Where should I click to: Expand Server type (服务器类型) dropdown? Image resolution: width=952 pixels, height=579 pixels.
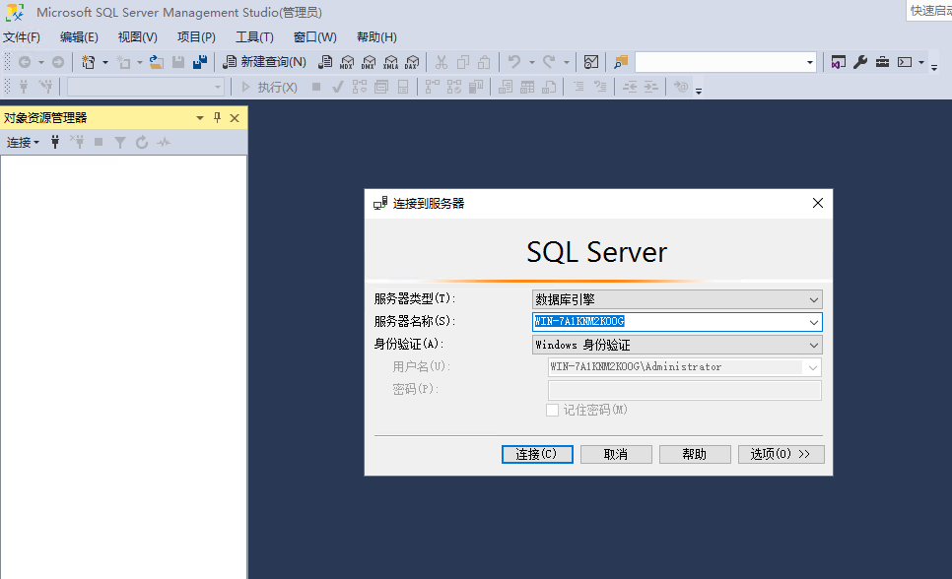tap(814, 299)
